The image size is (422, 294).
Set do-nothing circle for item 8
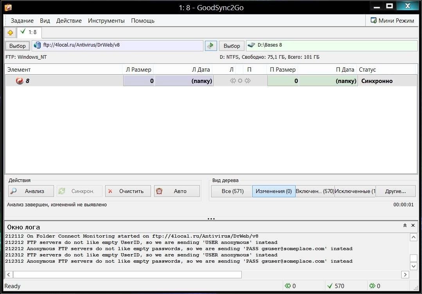[x=240, y=81]
